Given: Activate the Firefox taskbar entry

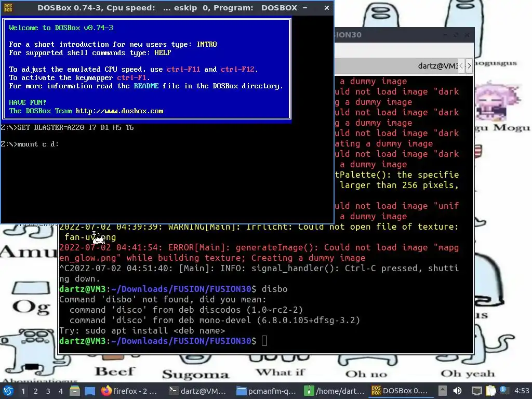Looking at the screenshot, I should coord(129,391).
